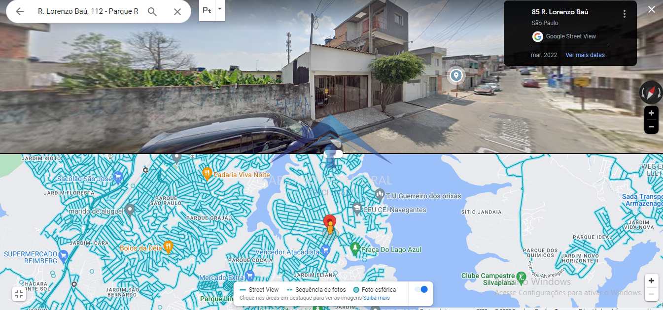Zoom out the Street View image
The width and height of the screenshot is (663, 310).
[651, 126]
